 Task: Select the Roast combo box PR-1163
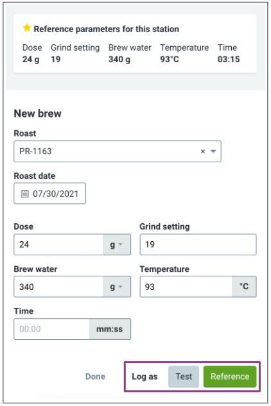pos(118,151)
